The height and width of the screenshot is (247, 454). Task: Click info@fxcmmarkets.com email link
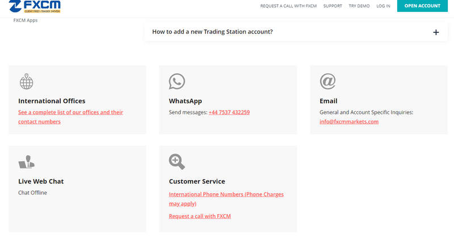pos(349,121)
